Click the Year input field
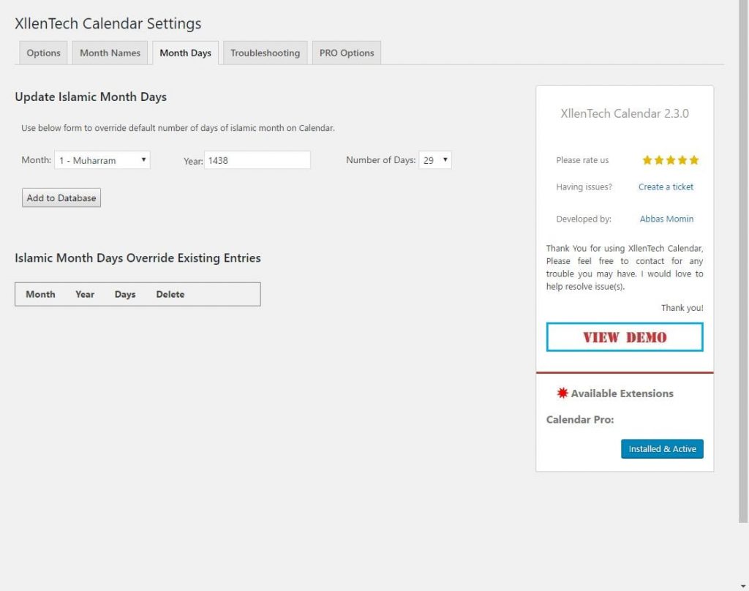749x591 pixels. [x=257, y=160]
